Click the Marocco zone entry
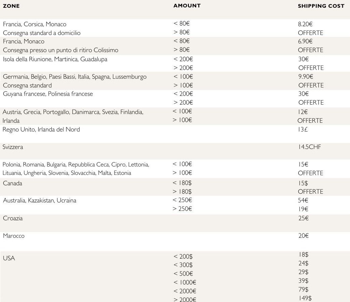The image size is (350, 302). pos(14,236)
